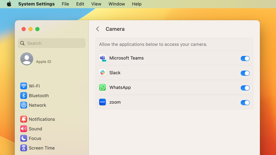The width and height of the screenshot is (276, 155).
Task: Click the Microsoft Teams app icon
Action: 103,58
